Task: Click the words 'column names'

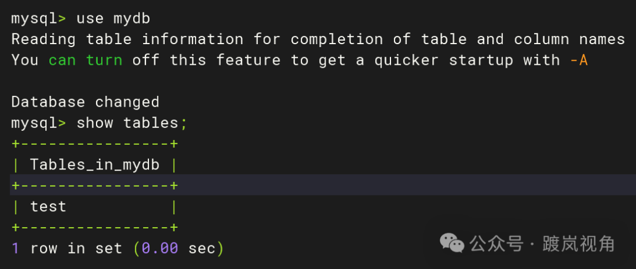Action: [x=569, y=39]
